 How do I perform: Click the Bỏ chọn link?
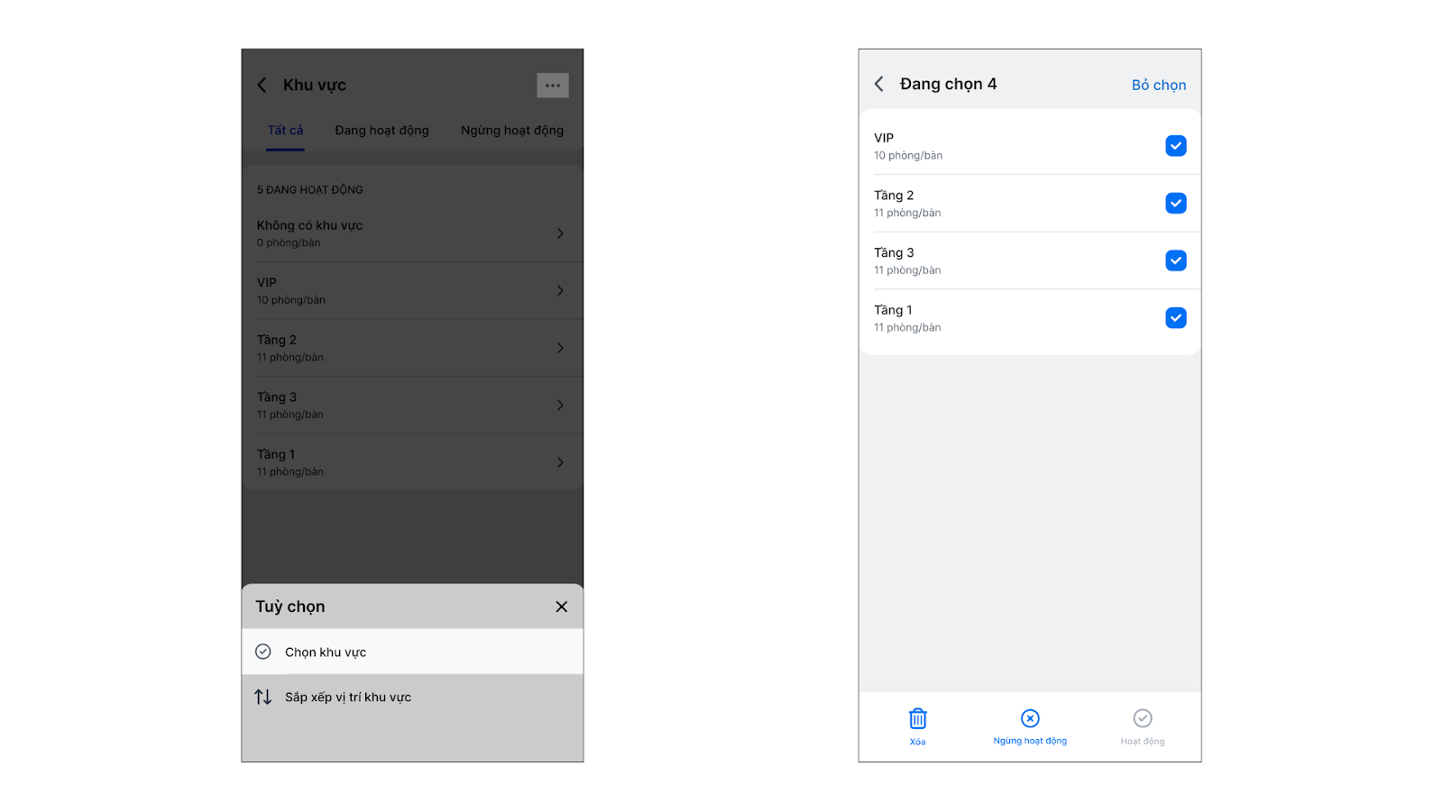(1159, 85)
